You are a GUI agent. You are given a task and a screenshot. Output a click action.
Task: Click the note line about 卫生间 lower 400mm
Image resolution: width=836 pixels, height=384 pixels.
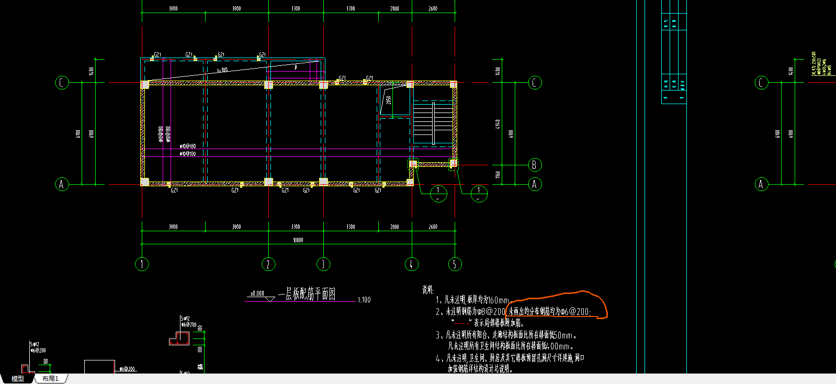coord(511,346)
